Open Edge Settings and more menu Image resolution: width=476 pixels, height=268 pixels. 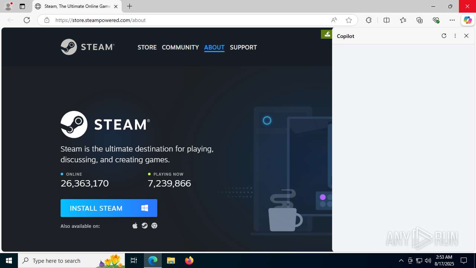pyautogui.click(x=452, y=20)
